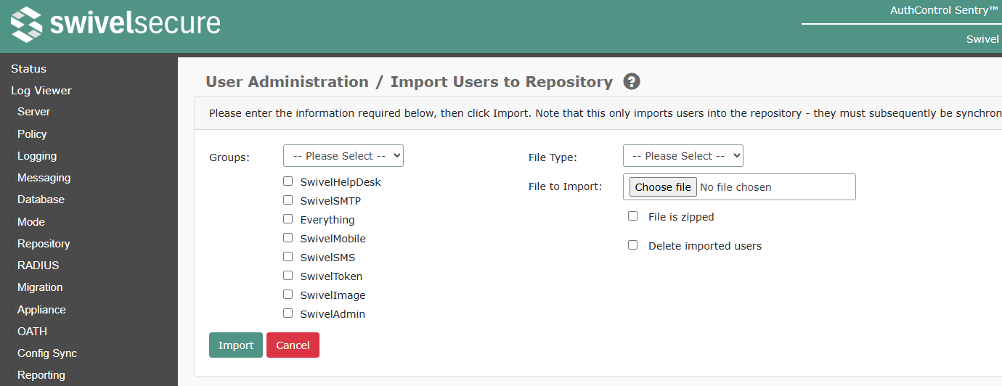Screen dimensions: 1002x386
Task: Toggle the SwivelToken checkbox
Action: click(x=288, y=276)
